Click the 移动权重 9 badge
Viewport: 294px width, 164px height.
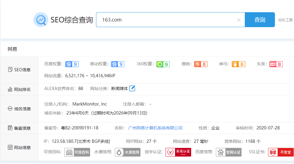point(117,64)
